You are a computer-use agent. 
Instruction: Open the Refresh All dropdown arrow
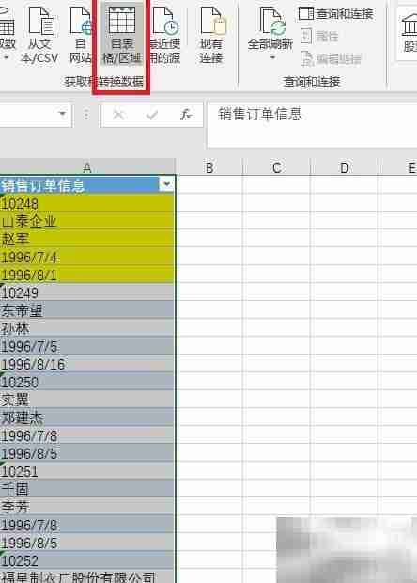273,57
